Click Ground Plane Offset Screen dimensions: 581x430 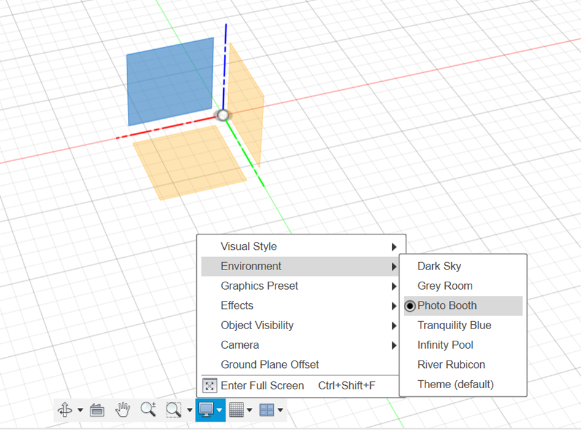tap(270, 365)
